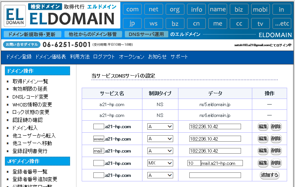Screen dimensions: 295x187
Task: Click DNSサーバ運用 header banner
Action: pyautogui.click(x=146, y=34)
